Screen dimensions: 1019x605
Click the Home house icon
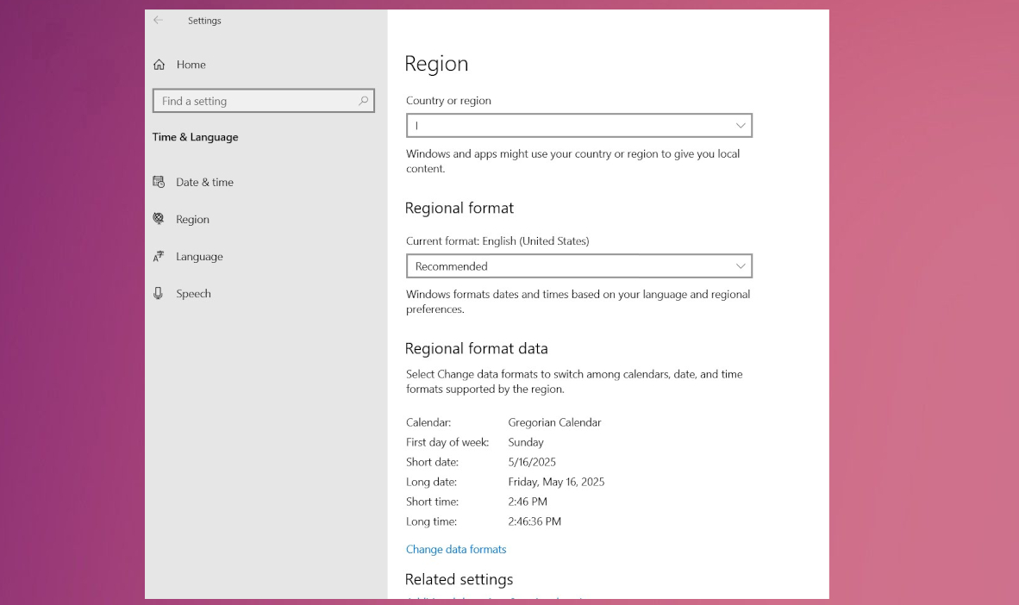point(159,65)
